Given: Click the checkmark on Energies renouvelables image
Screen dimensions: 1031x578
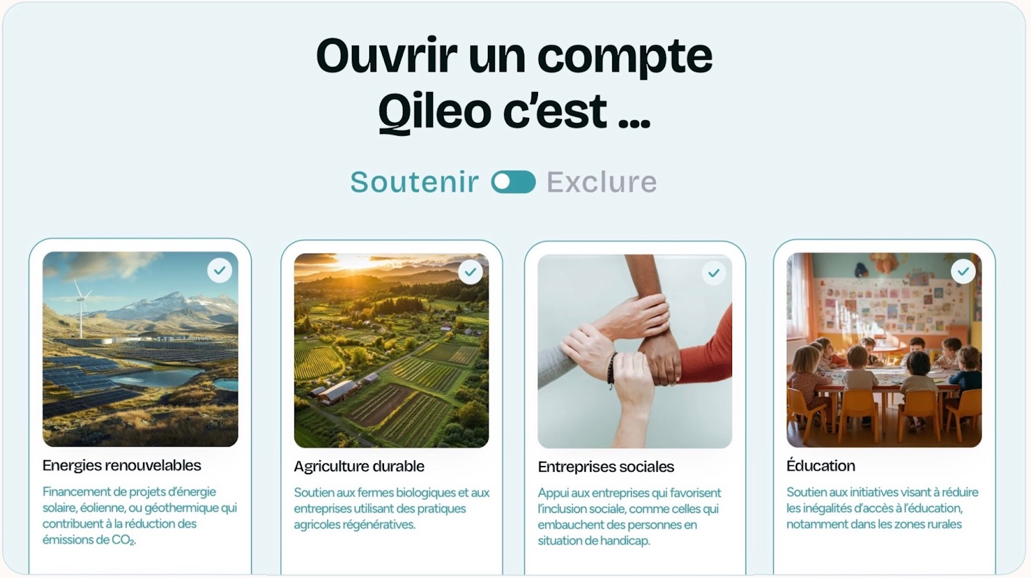Looking at the screenshot, I should click(220, 270).
